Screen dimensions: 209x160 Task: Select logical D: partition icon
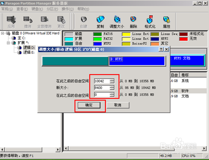point(19,48)
